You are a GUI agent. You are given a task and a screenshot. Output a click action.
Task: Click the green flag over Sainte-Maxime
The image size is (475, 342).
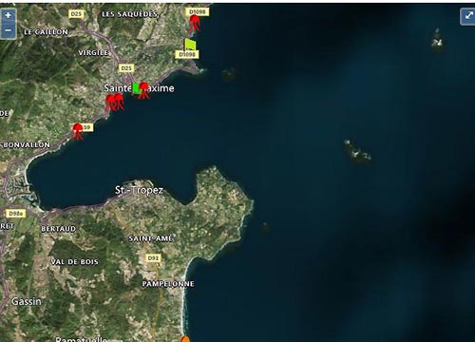(x=136, y=87)
